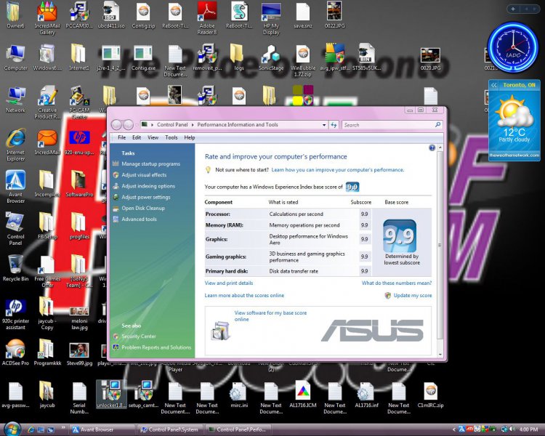Select the unlocker1.8 installer icon

pyautogui.click(x=111, y=395)
